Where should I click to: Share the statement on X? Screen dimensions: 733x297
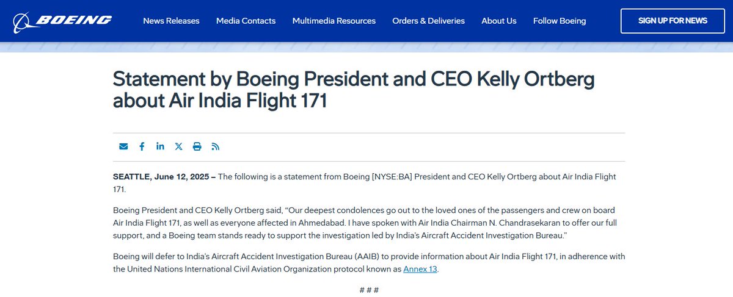pyautogui.click(x=178, y=146)
